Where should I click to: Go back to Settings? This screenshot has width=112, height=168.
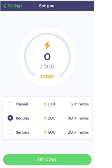click(x=15, y=6)
